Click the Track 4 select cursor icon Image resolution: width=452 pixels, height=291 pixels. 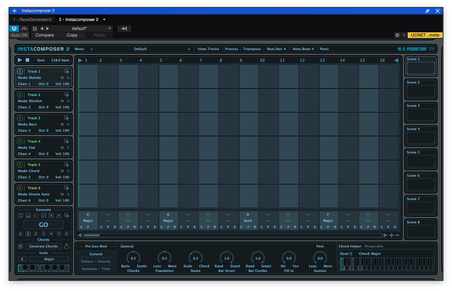point(67,141)
